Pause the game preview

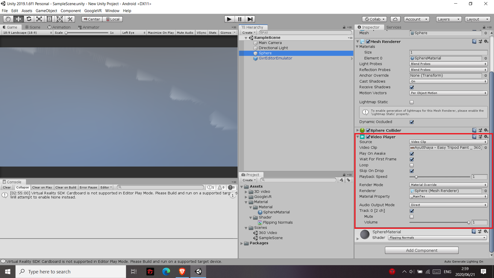(240, 19)
